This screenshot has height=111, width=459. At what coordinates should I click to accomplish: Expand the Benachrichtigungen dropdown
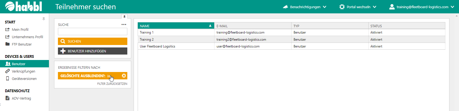point(324,7)
